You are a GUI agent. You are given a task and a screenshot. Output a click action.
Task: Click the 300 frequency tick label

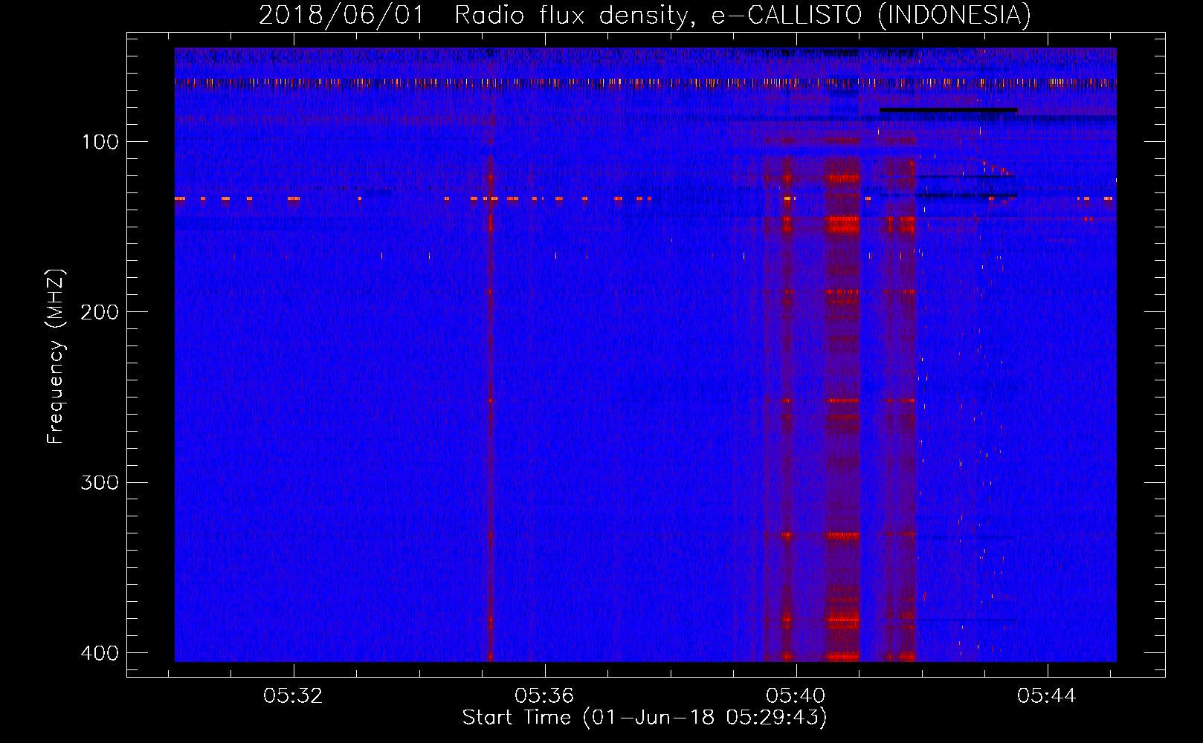(100, 483)
